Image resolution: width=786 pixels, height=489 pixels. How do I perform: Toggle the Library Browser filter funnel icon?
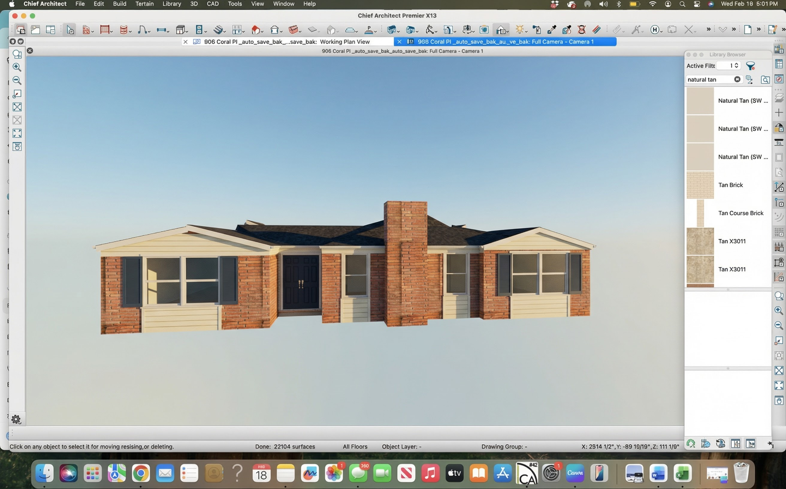point(750,66)
